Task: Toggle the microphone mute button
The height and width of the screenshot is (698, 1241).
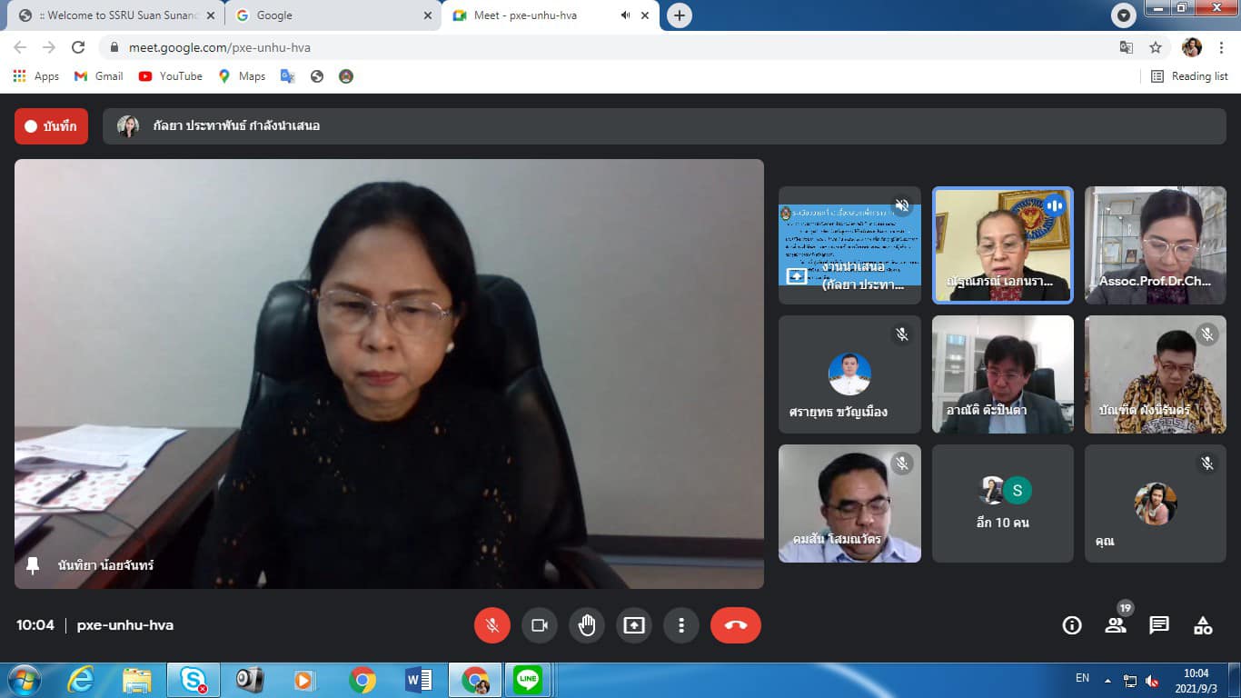Action: (491, 625)
